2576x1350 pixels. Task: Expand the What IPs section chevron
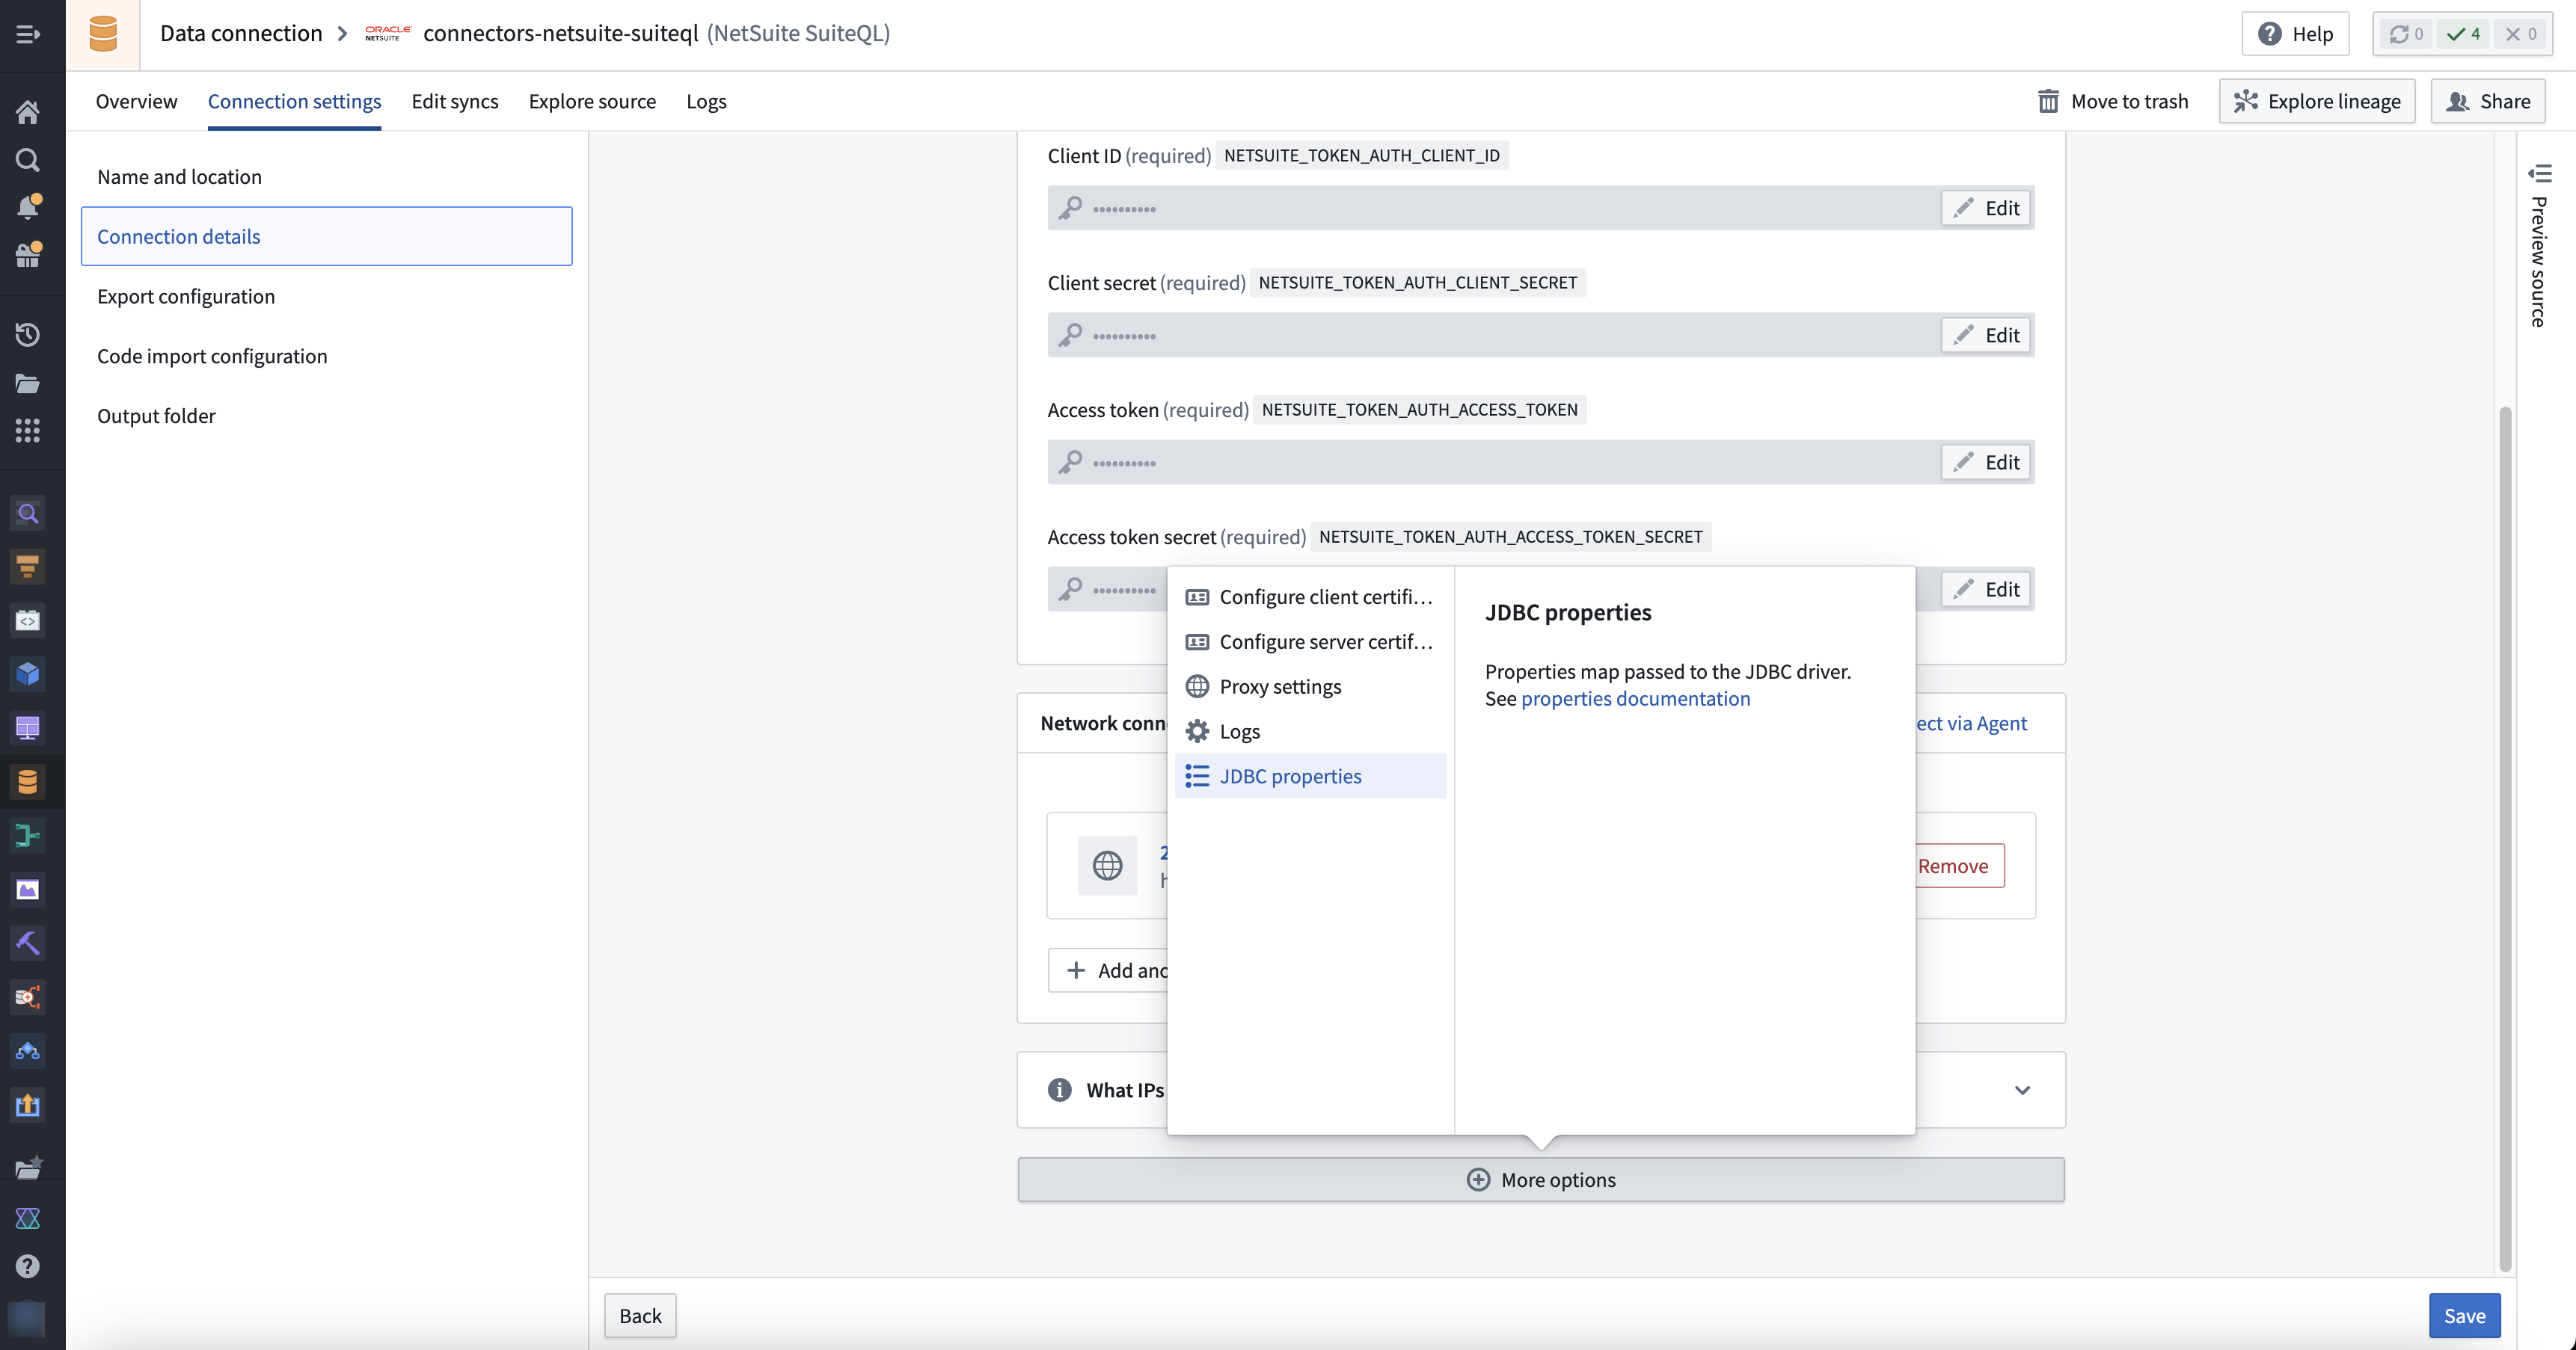point(2022,1090)
